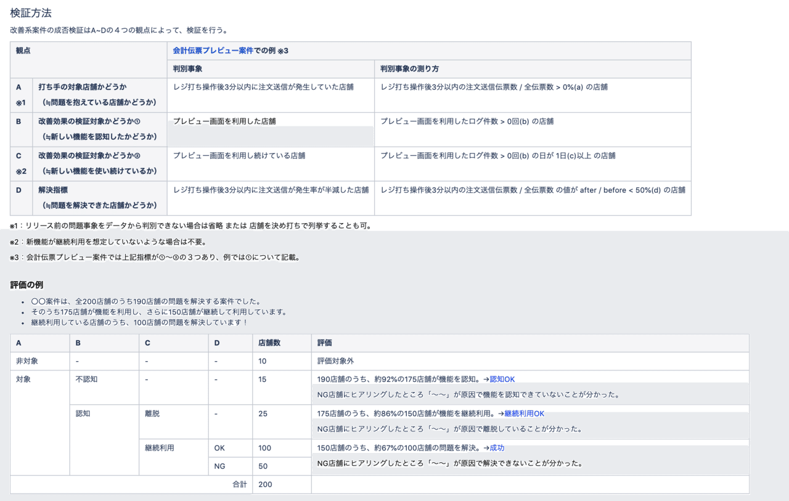789x501 pixels.
Task: Select the 観点 header cell
Action: point(89,60)
